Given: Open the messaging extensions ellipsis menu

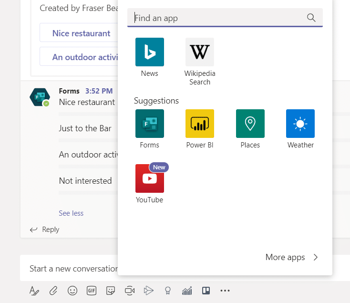Looking at the screenshot, I should pos(225,290).
